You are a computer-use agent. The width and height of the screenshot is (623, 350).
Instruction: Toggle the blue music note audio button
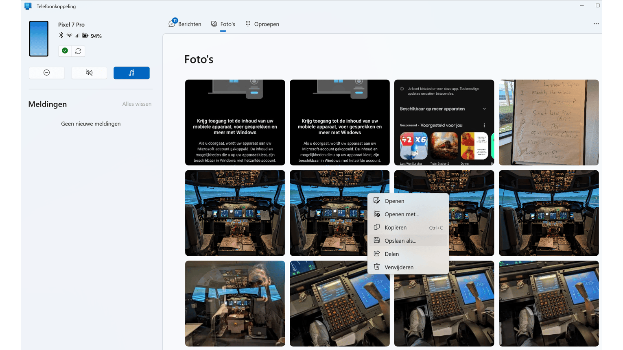131,73
